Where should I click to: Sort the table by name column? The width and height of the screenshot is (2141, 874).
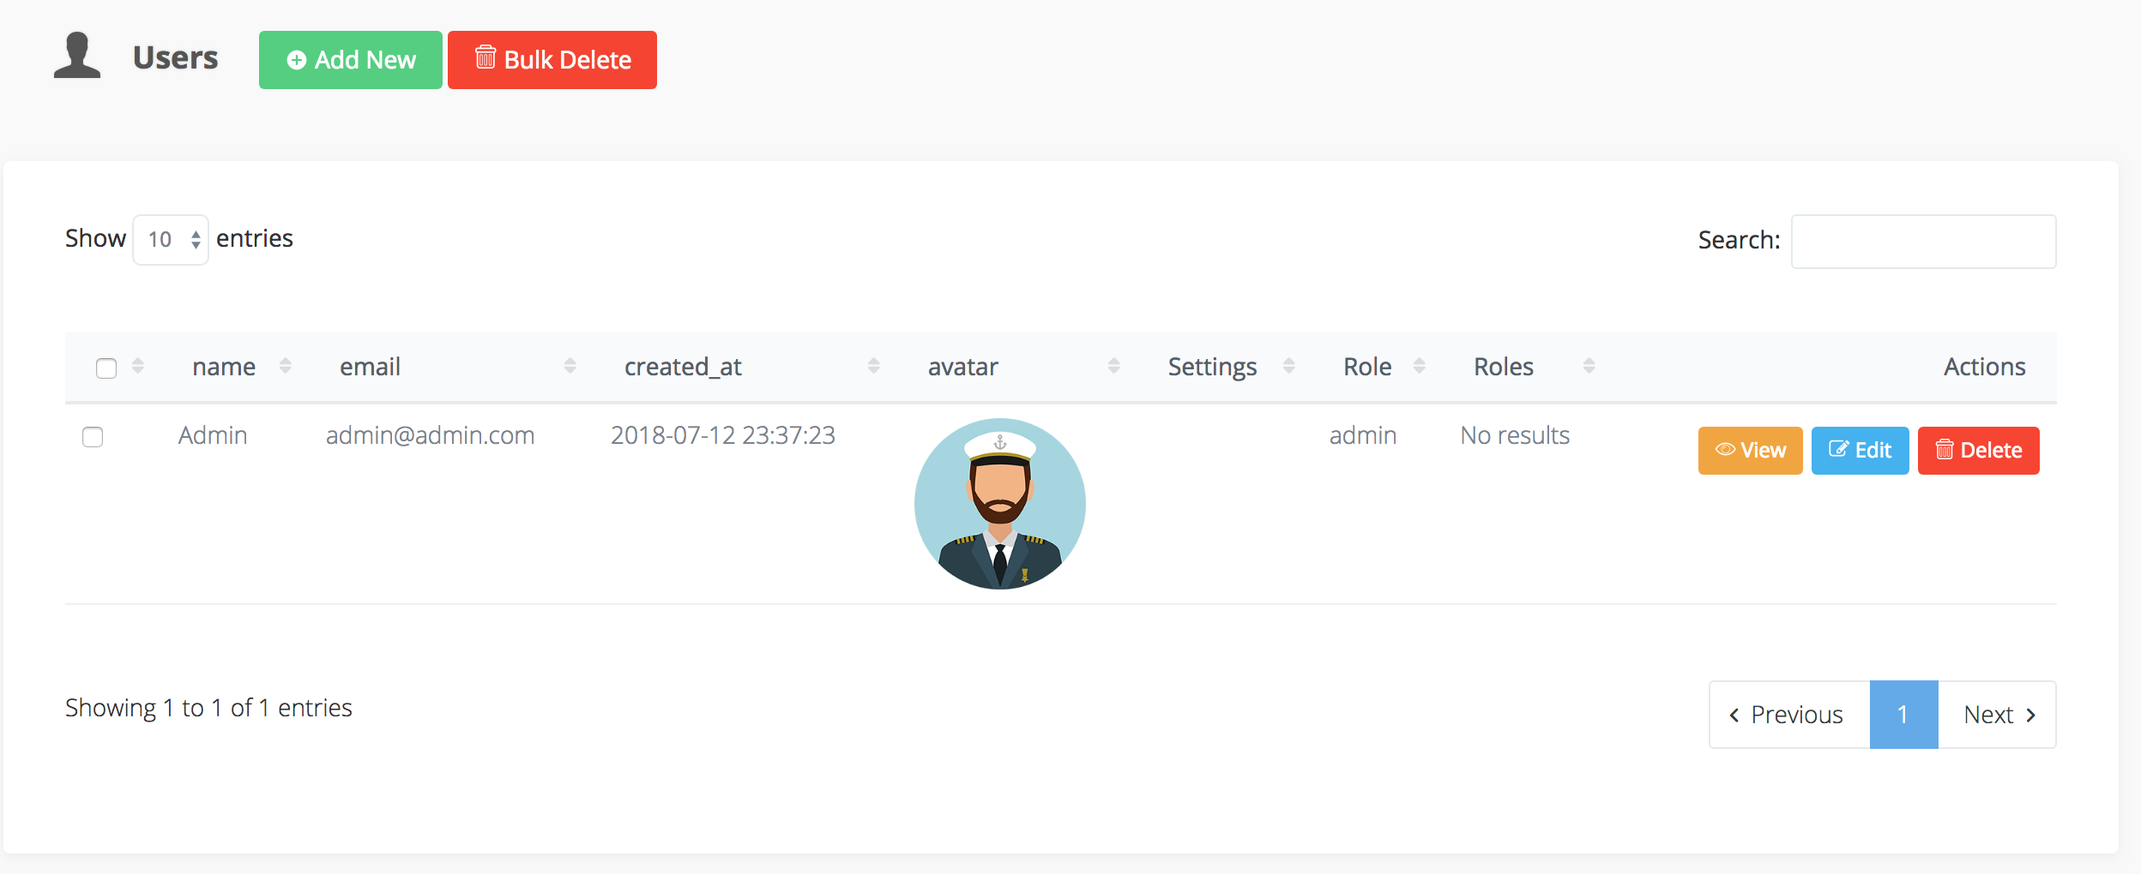point(286,367)
